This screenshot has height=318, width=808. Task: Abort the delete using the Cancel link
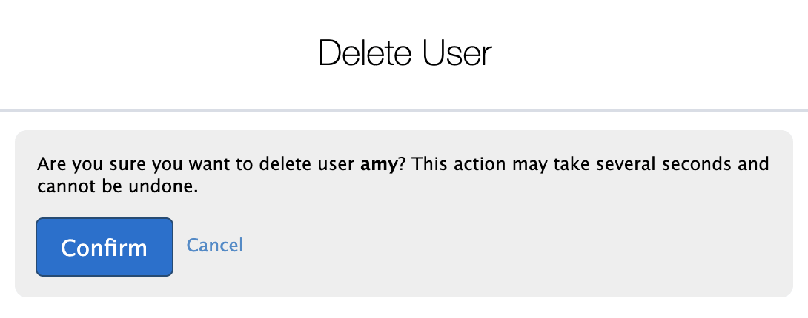point(215,246)
